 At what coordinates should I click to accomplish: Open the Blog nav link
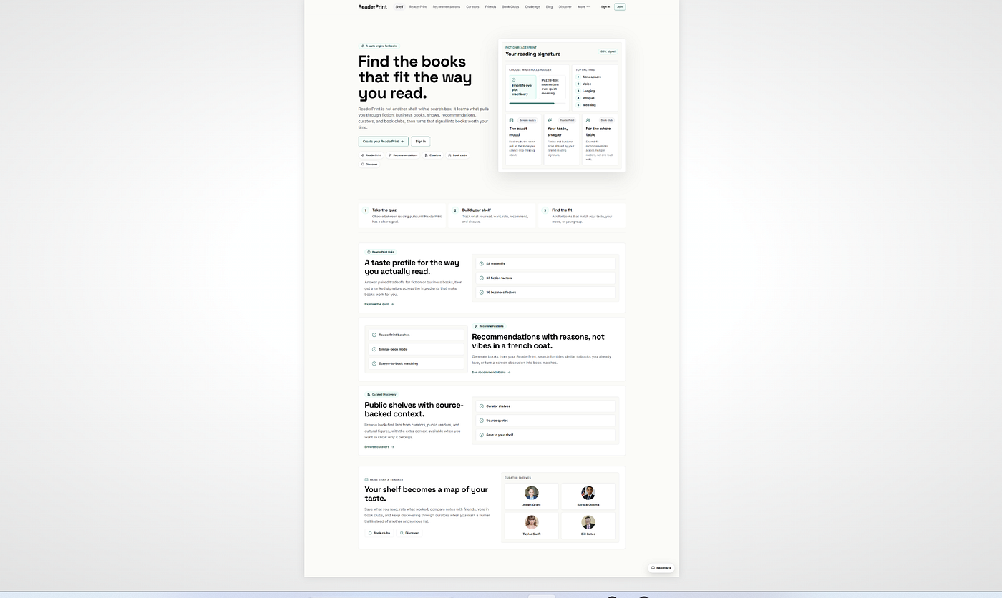pos(549,6)
